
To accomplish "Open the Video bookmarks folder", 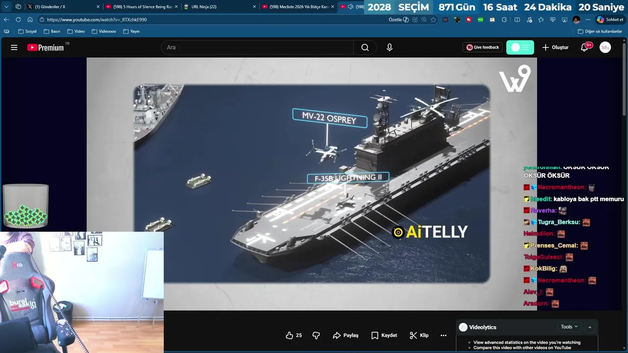I will (x=76, y=31).
